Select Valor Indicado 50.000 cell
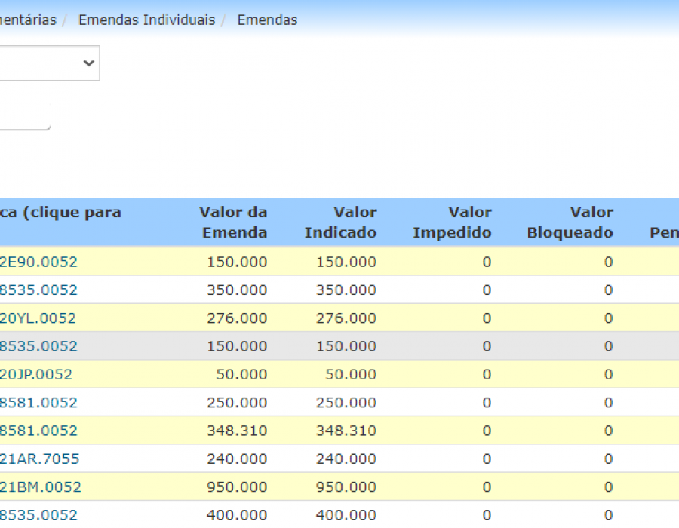679x528 pixels. [351, 374]
